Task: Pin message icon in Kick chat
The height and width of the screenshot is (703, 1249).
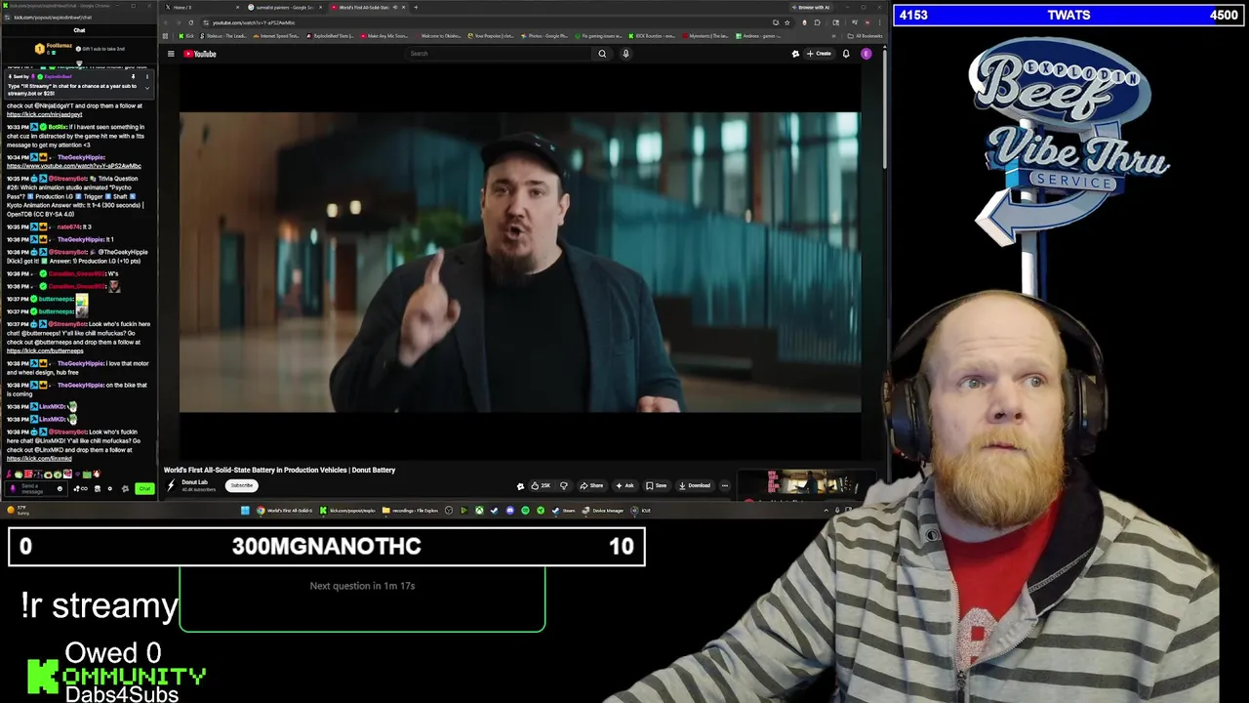Action: [x=133, y=76]
